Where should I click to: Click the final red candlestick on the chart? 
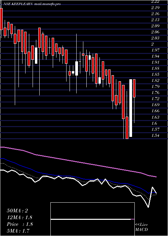(134, 88)
